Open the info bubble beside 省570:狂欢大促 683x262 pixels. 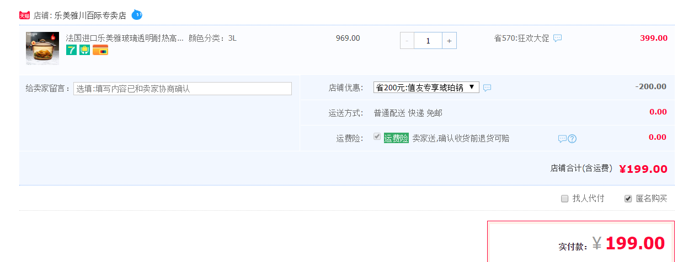click(x=558, y=39)
